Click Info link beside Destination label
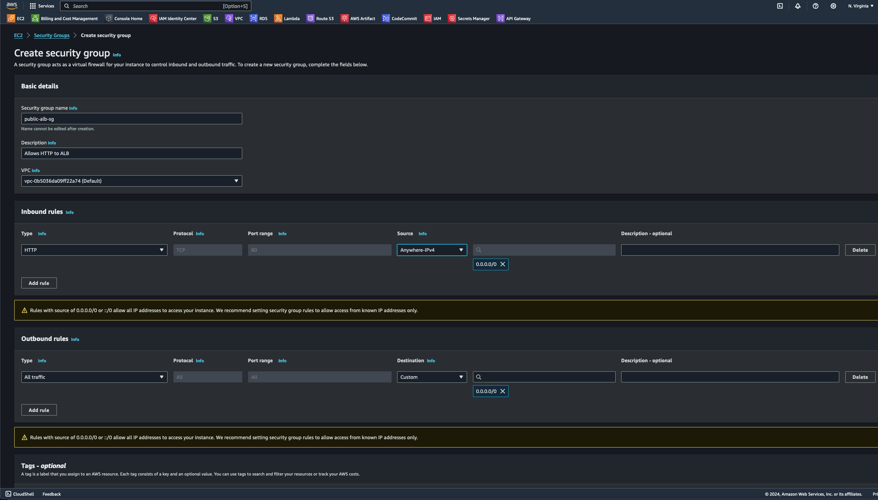The width and height of the screenshot is (878, 500). coord(431,361)
